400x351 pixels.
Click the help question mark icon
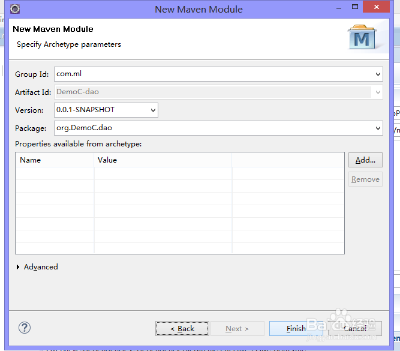click(x=25, y=328)
